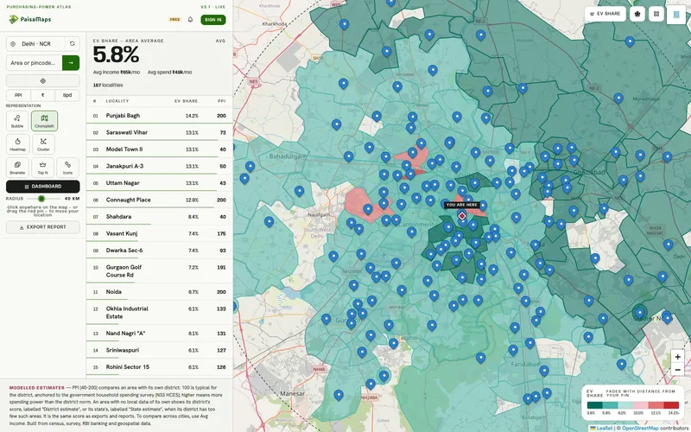Select the Shahdara row
Viewport: 691px width, 432px height.
tap(159, 217)
